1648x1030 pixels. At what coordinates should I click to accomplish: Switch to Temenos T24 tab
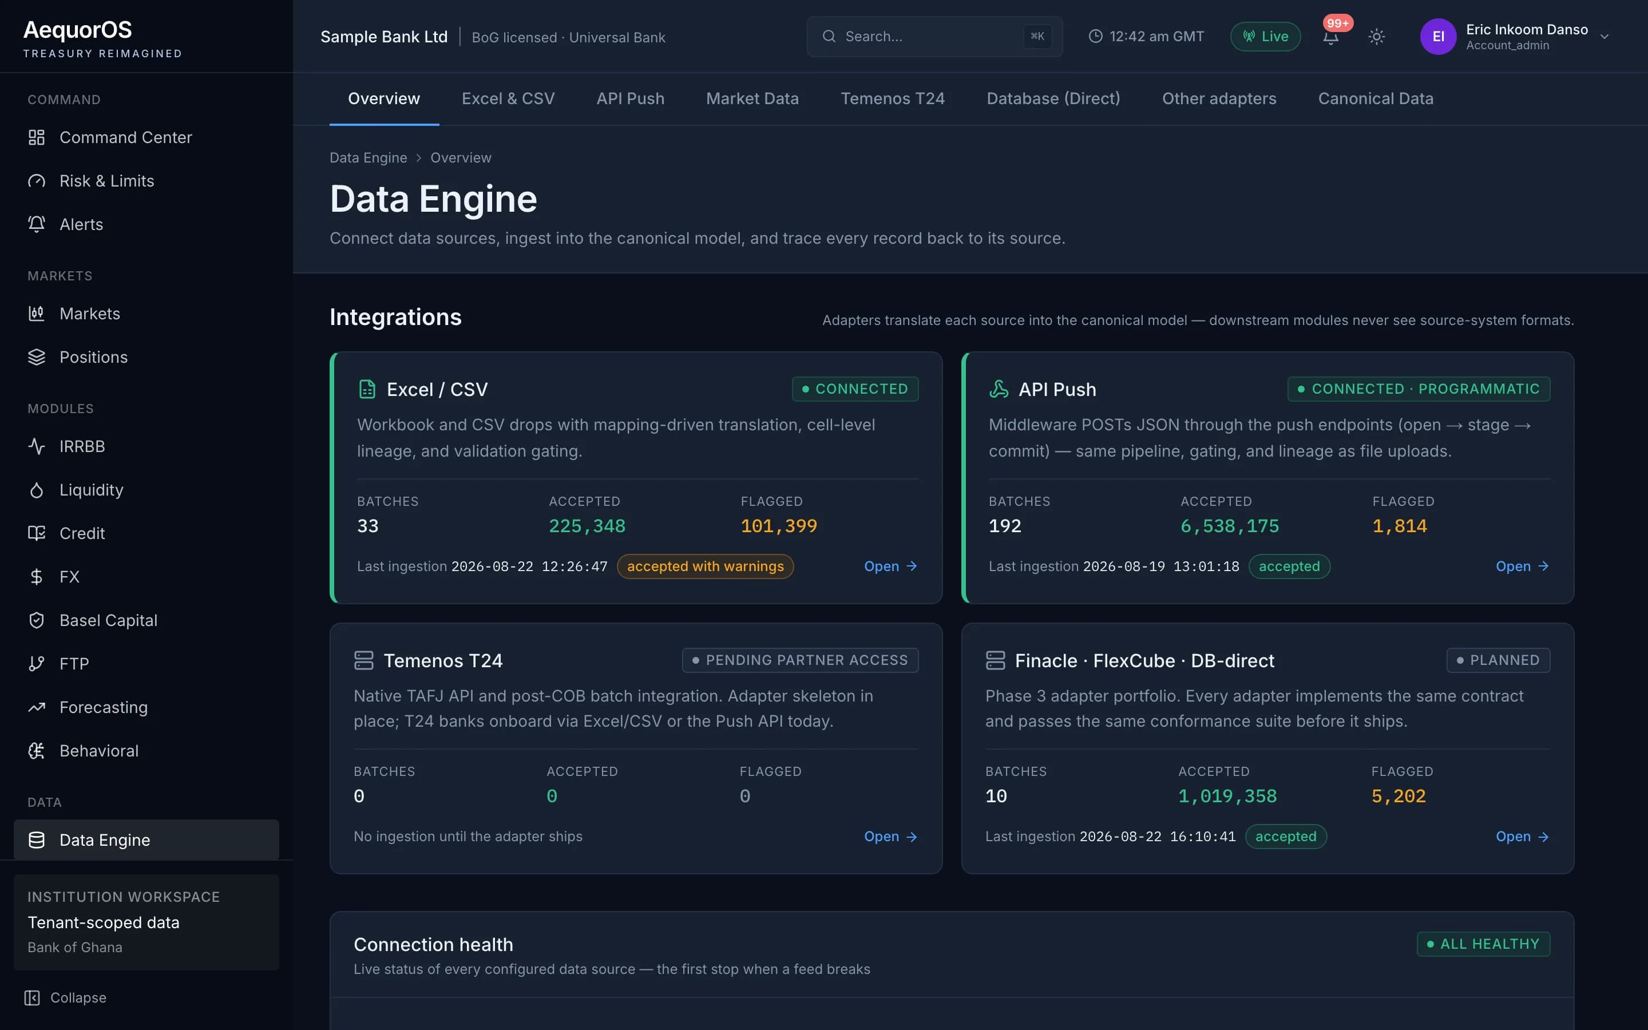click(x=892, y=99)
